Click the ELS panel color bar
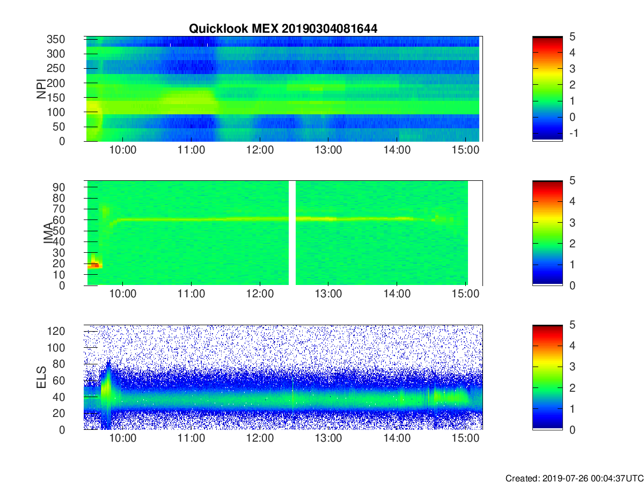Image resolution: width=644 pixels, height=483 pixels. point(547,377)
